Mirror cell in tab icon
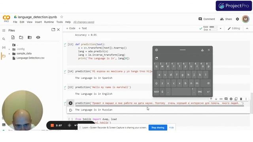The height and width of the screenshot is (142, 253). pos(236,99)
